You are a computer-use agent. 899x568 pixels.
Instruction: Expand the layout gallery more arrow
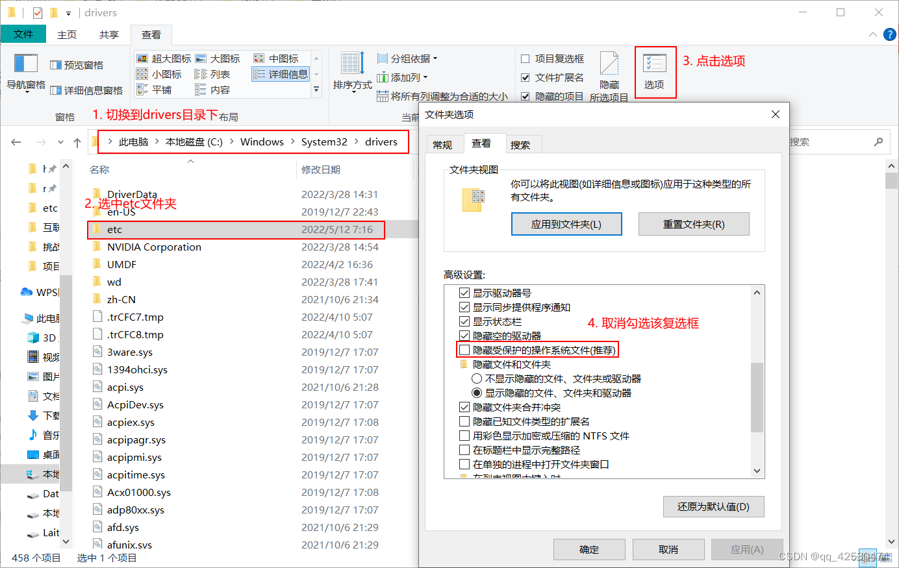pos(316,90)
